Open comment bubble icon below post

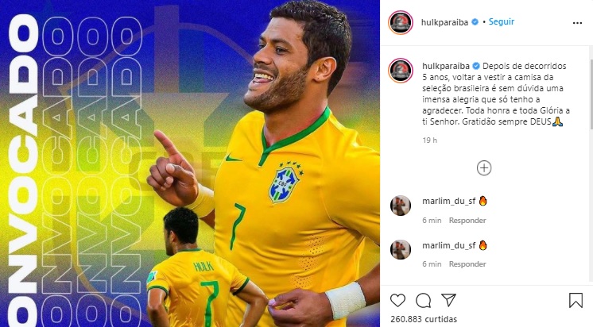pyautogui.click(x=423, y=301)
